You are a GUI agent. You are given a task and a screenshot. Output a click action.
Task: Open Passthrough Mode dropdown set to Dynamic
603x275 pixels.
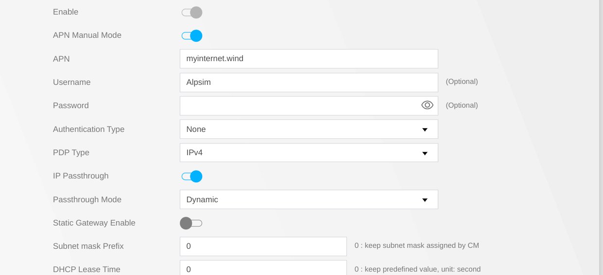(x=309, y=199)
